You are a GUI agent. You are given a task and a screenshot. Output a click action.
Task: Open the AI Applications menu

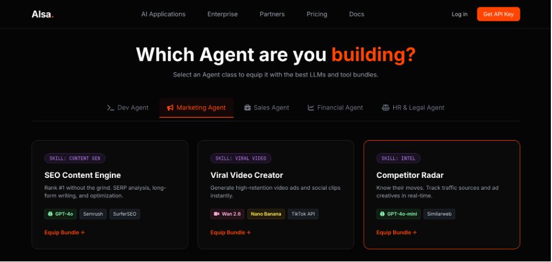coord(163,14)
